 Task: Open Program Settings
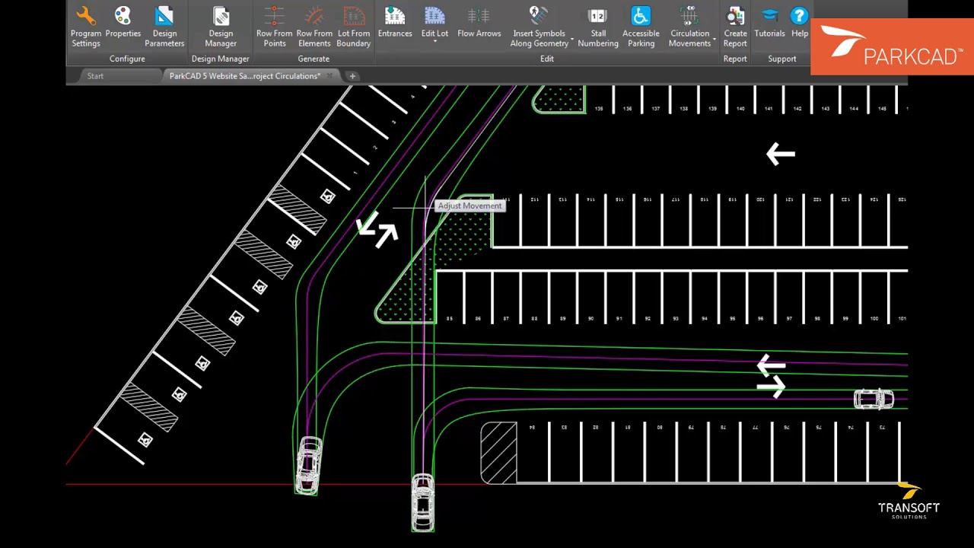click(86, 27)
